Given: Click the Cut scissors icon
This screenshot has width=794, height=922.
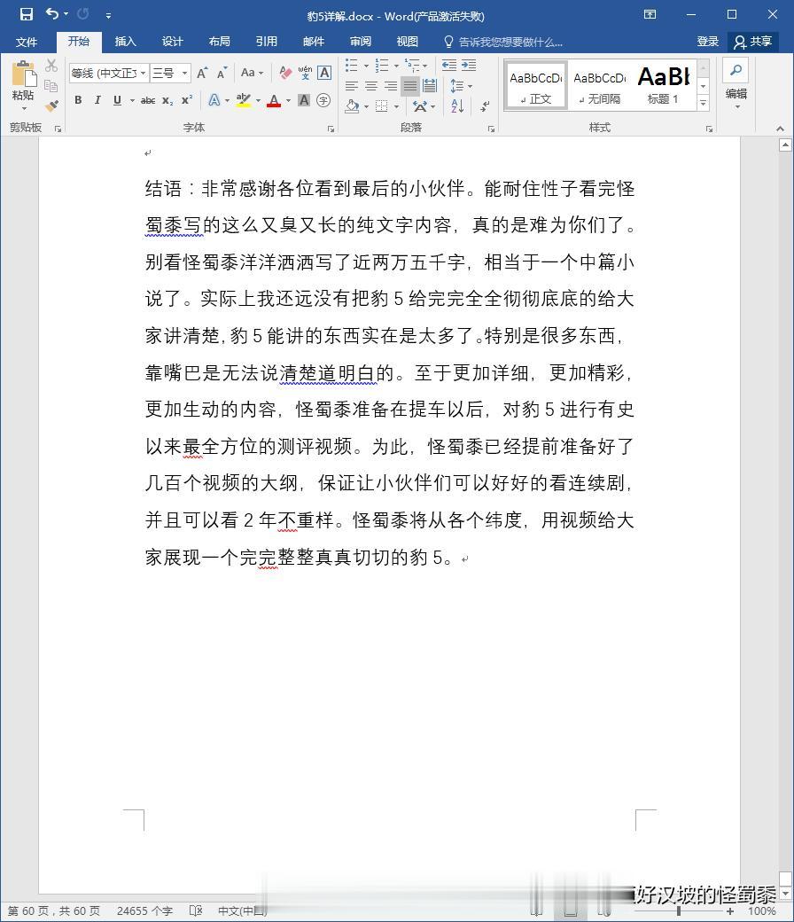Looking at the screenshot, I should [51, 66].
